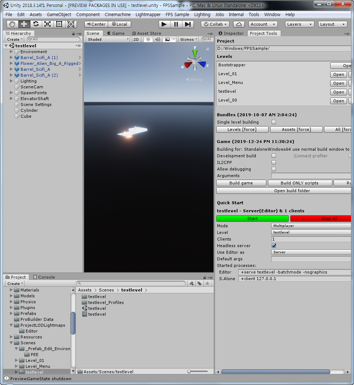The width and height of the screenshot is (354, 385).
Task: Click the green Start button
Action: [x=252, y=219]
